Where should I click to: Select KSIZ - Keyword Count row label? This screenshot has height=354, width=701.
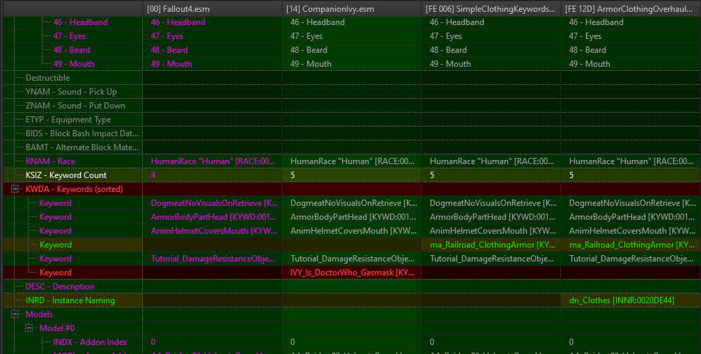click(66, 175)
